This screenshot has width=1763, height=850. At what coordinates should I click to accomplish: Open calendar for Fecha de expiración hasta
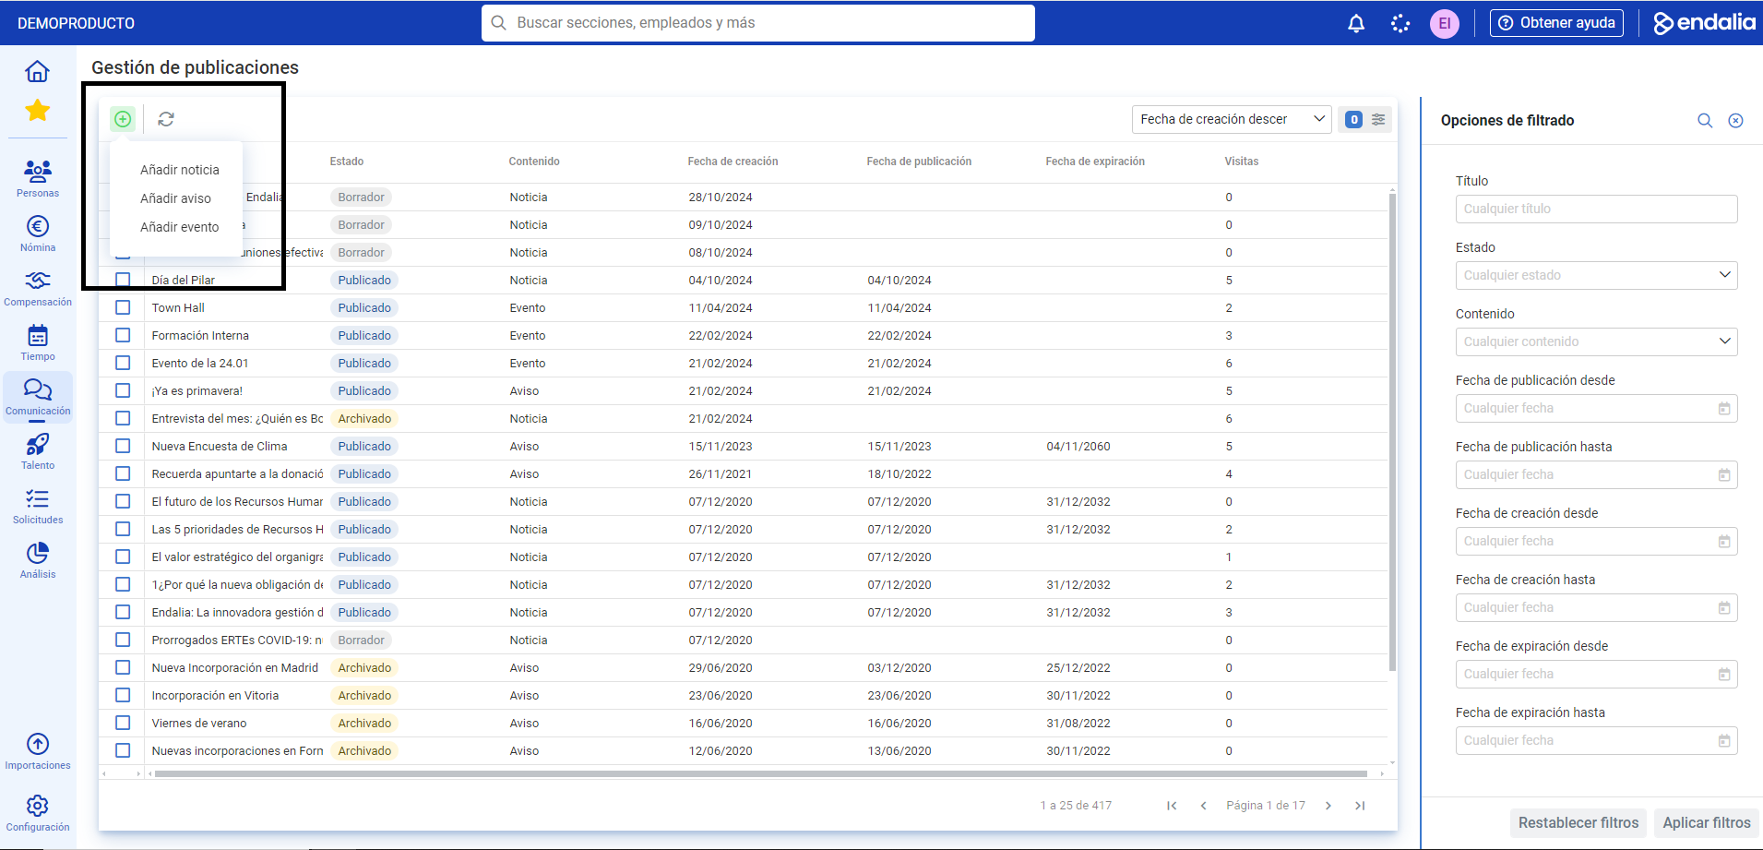(x=1724, y=740)
